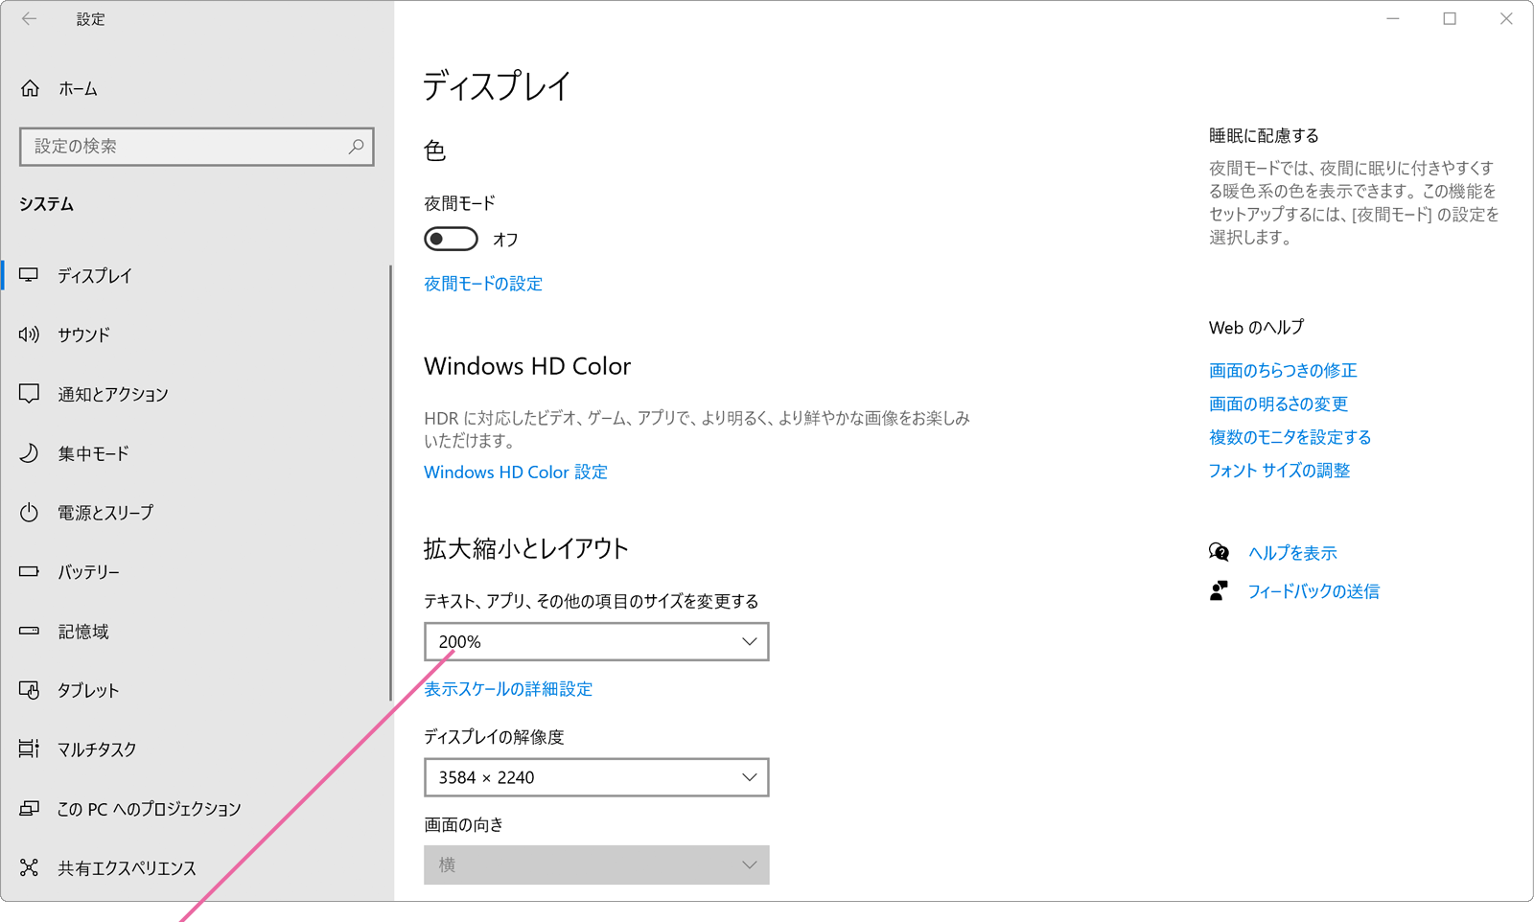This screenshot has height=922, width=1534.
Task: Open 表示スケールの詳細設定 link
Action: [x=508, y=689]
